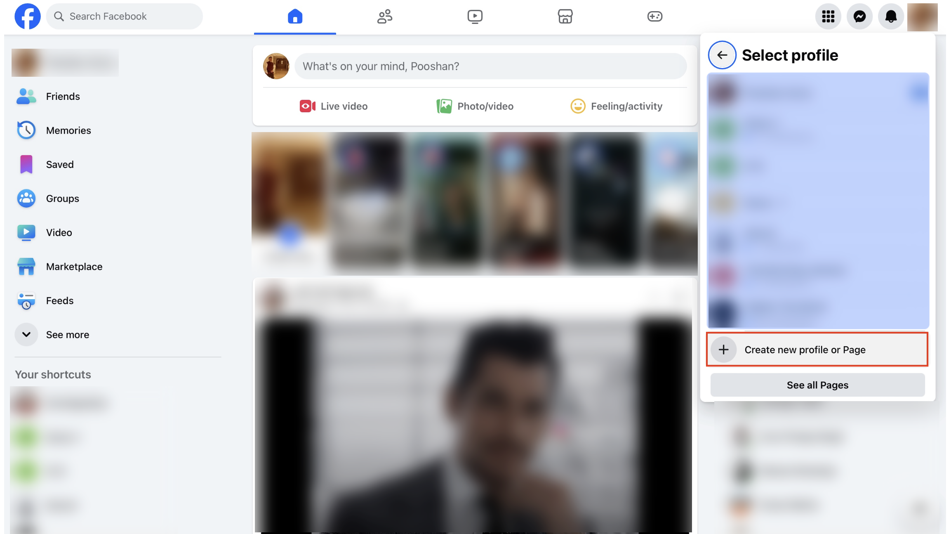Click the plus icon beside Create new profile
Viewport: 951px width, 534px height.
click(723, 350)
